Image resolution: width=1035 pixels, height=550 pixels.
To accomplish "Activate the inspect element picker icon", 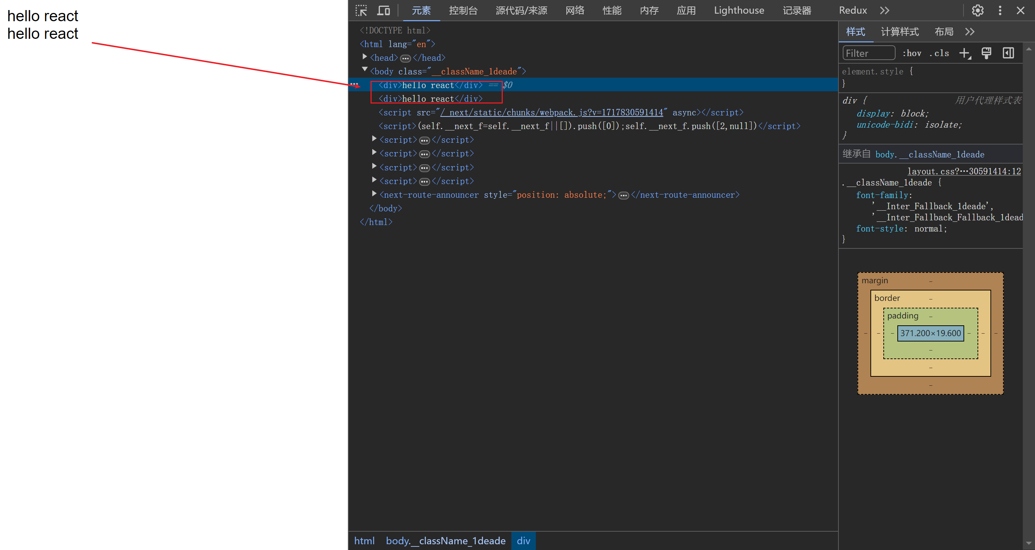I will coord(361,10).
